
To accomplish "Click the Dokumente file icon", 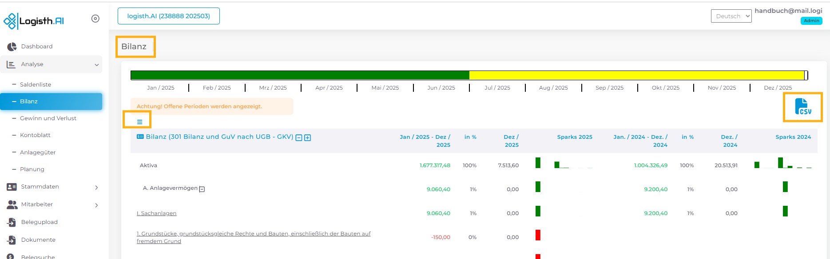I will (12, 240).
